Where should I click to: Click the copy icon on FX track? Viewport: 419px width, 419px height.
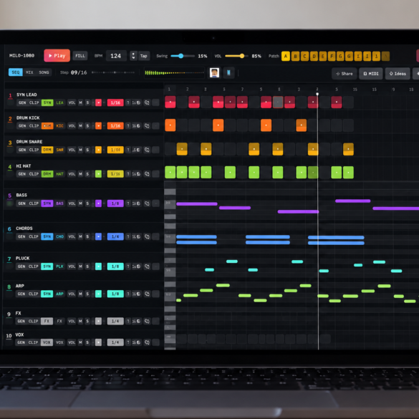(x=147, y=321)
